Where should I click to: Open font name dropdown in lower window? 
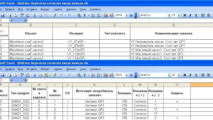169,75
